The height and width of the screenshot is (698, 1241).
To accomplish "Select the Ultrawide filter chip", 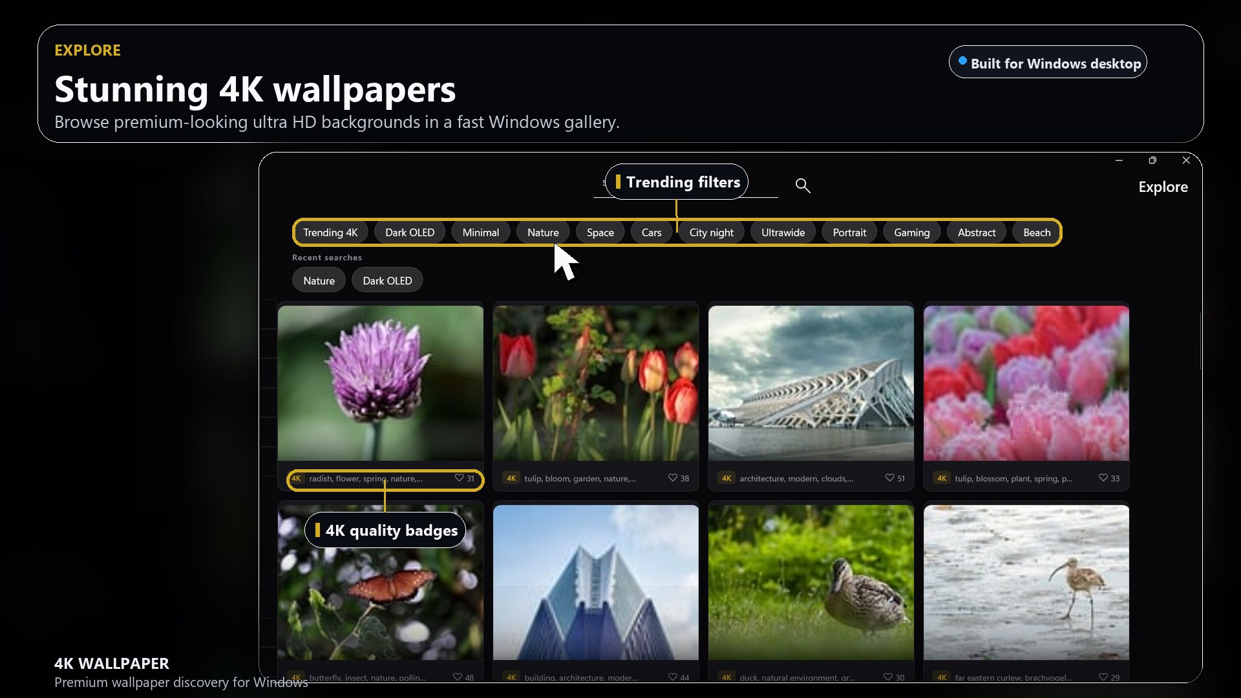I will click(783, 233).
